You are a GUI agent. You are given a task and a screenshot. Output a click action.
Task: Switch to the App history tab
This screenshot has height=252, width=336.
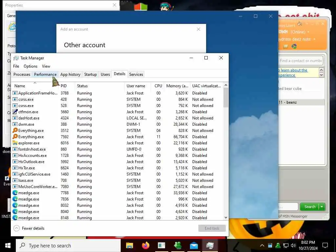tap(70, 74)
